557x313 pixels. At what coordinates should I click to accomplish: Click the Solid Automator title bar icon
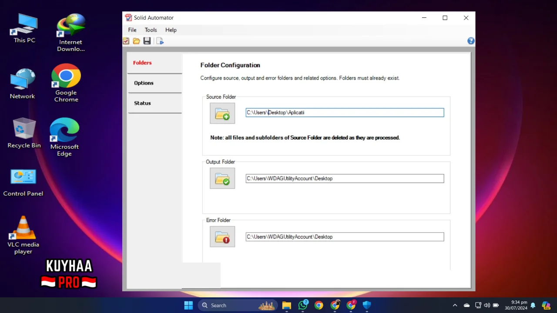coord(128,18)
